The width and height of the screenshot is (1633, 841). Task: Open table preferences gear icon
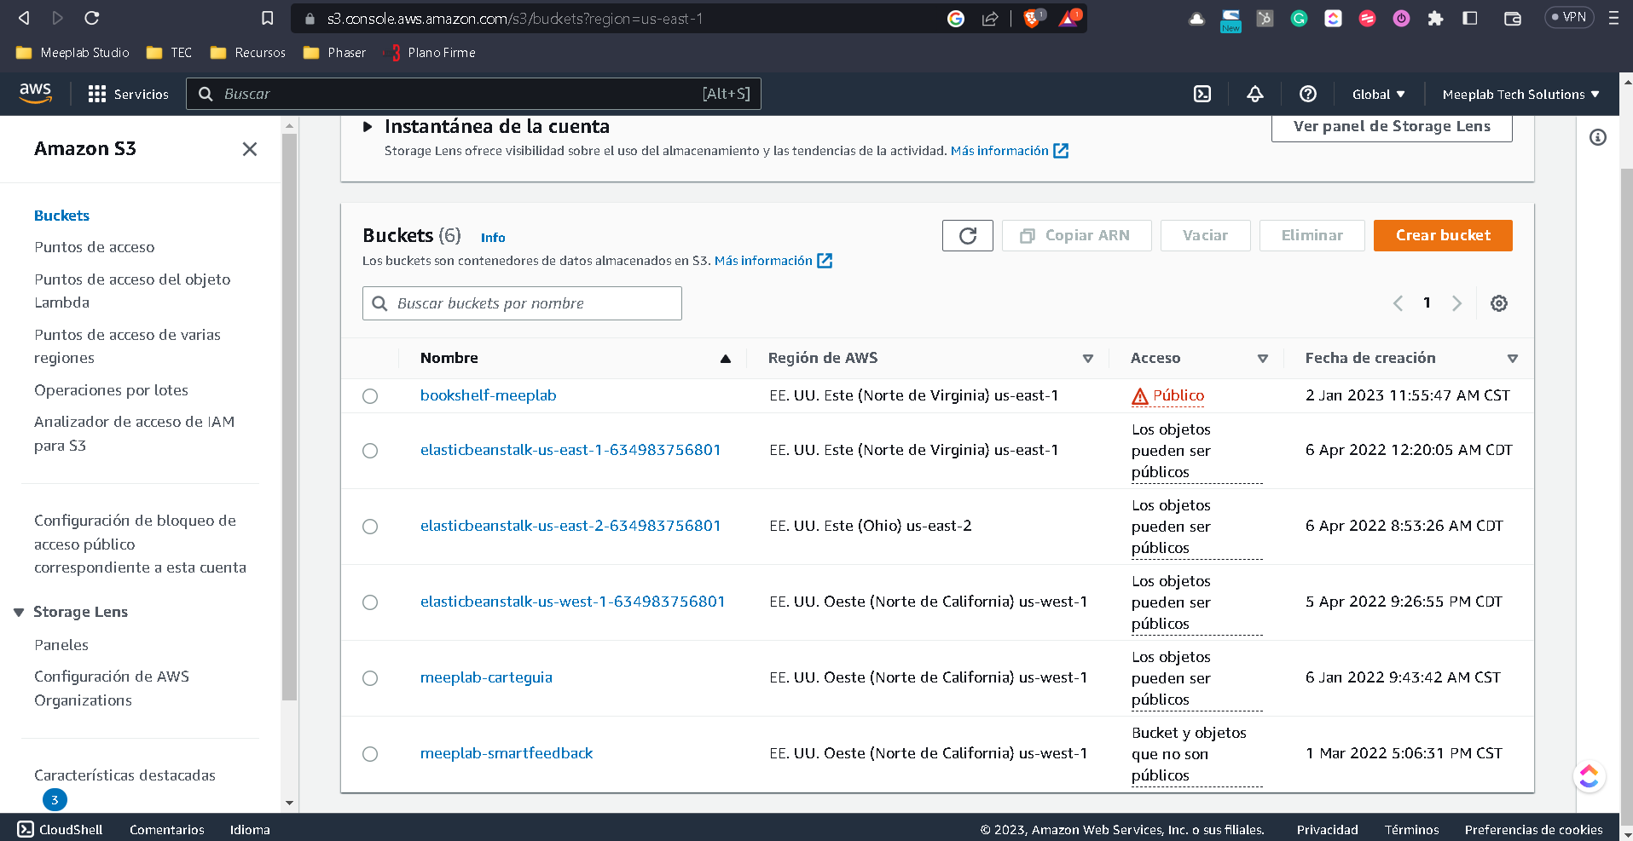[1498, 303]
